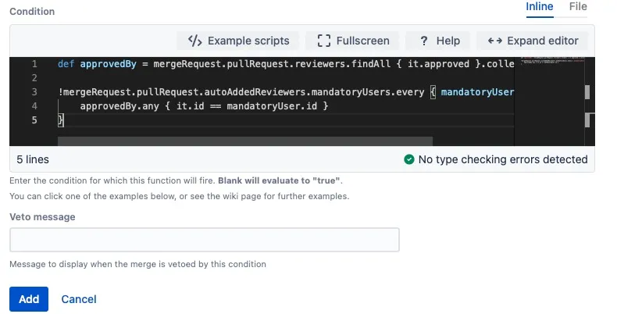
Task: Click the horizontal scrollbar in code editor
Action: [x=245, y=141]
